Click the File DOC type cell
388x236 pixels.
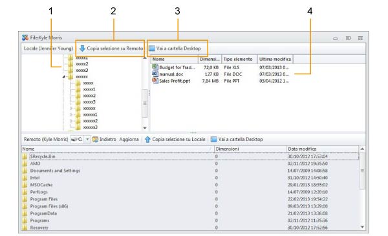[x=233, y=74]
